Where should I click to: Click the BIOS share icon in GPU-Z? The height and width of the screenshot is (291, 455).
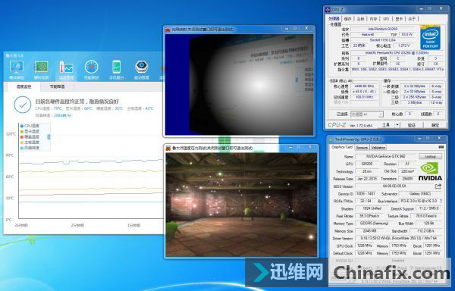tap(438, 186)
